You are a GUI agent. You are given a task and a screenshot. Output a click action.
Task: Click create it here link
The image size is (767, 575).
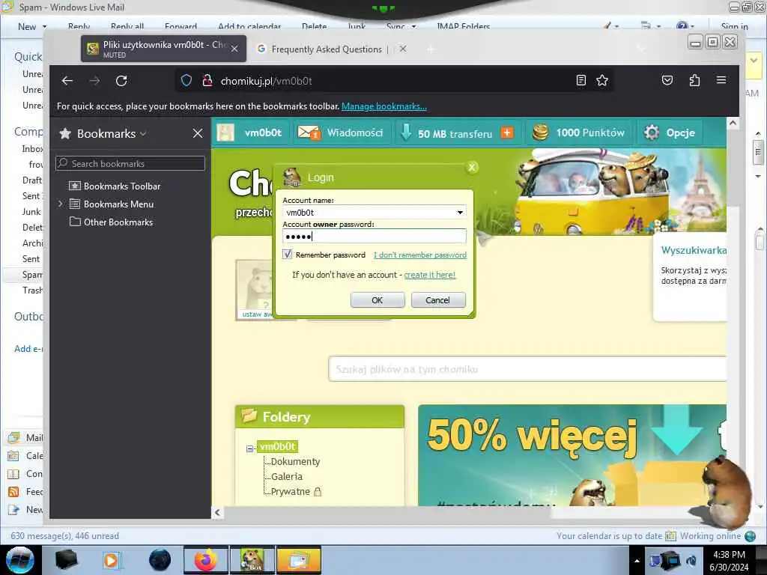tap(429, 275)
